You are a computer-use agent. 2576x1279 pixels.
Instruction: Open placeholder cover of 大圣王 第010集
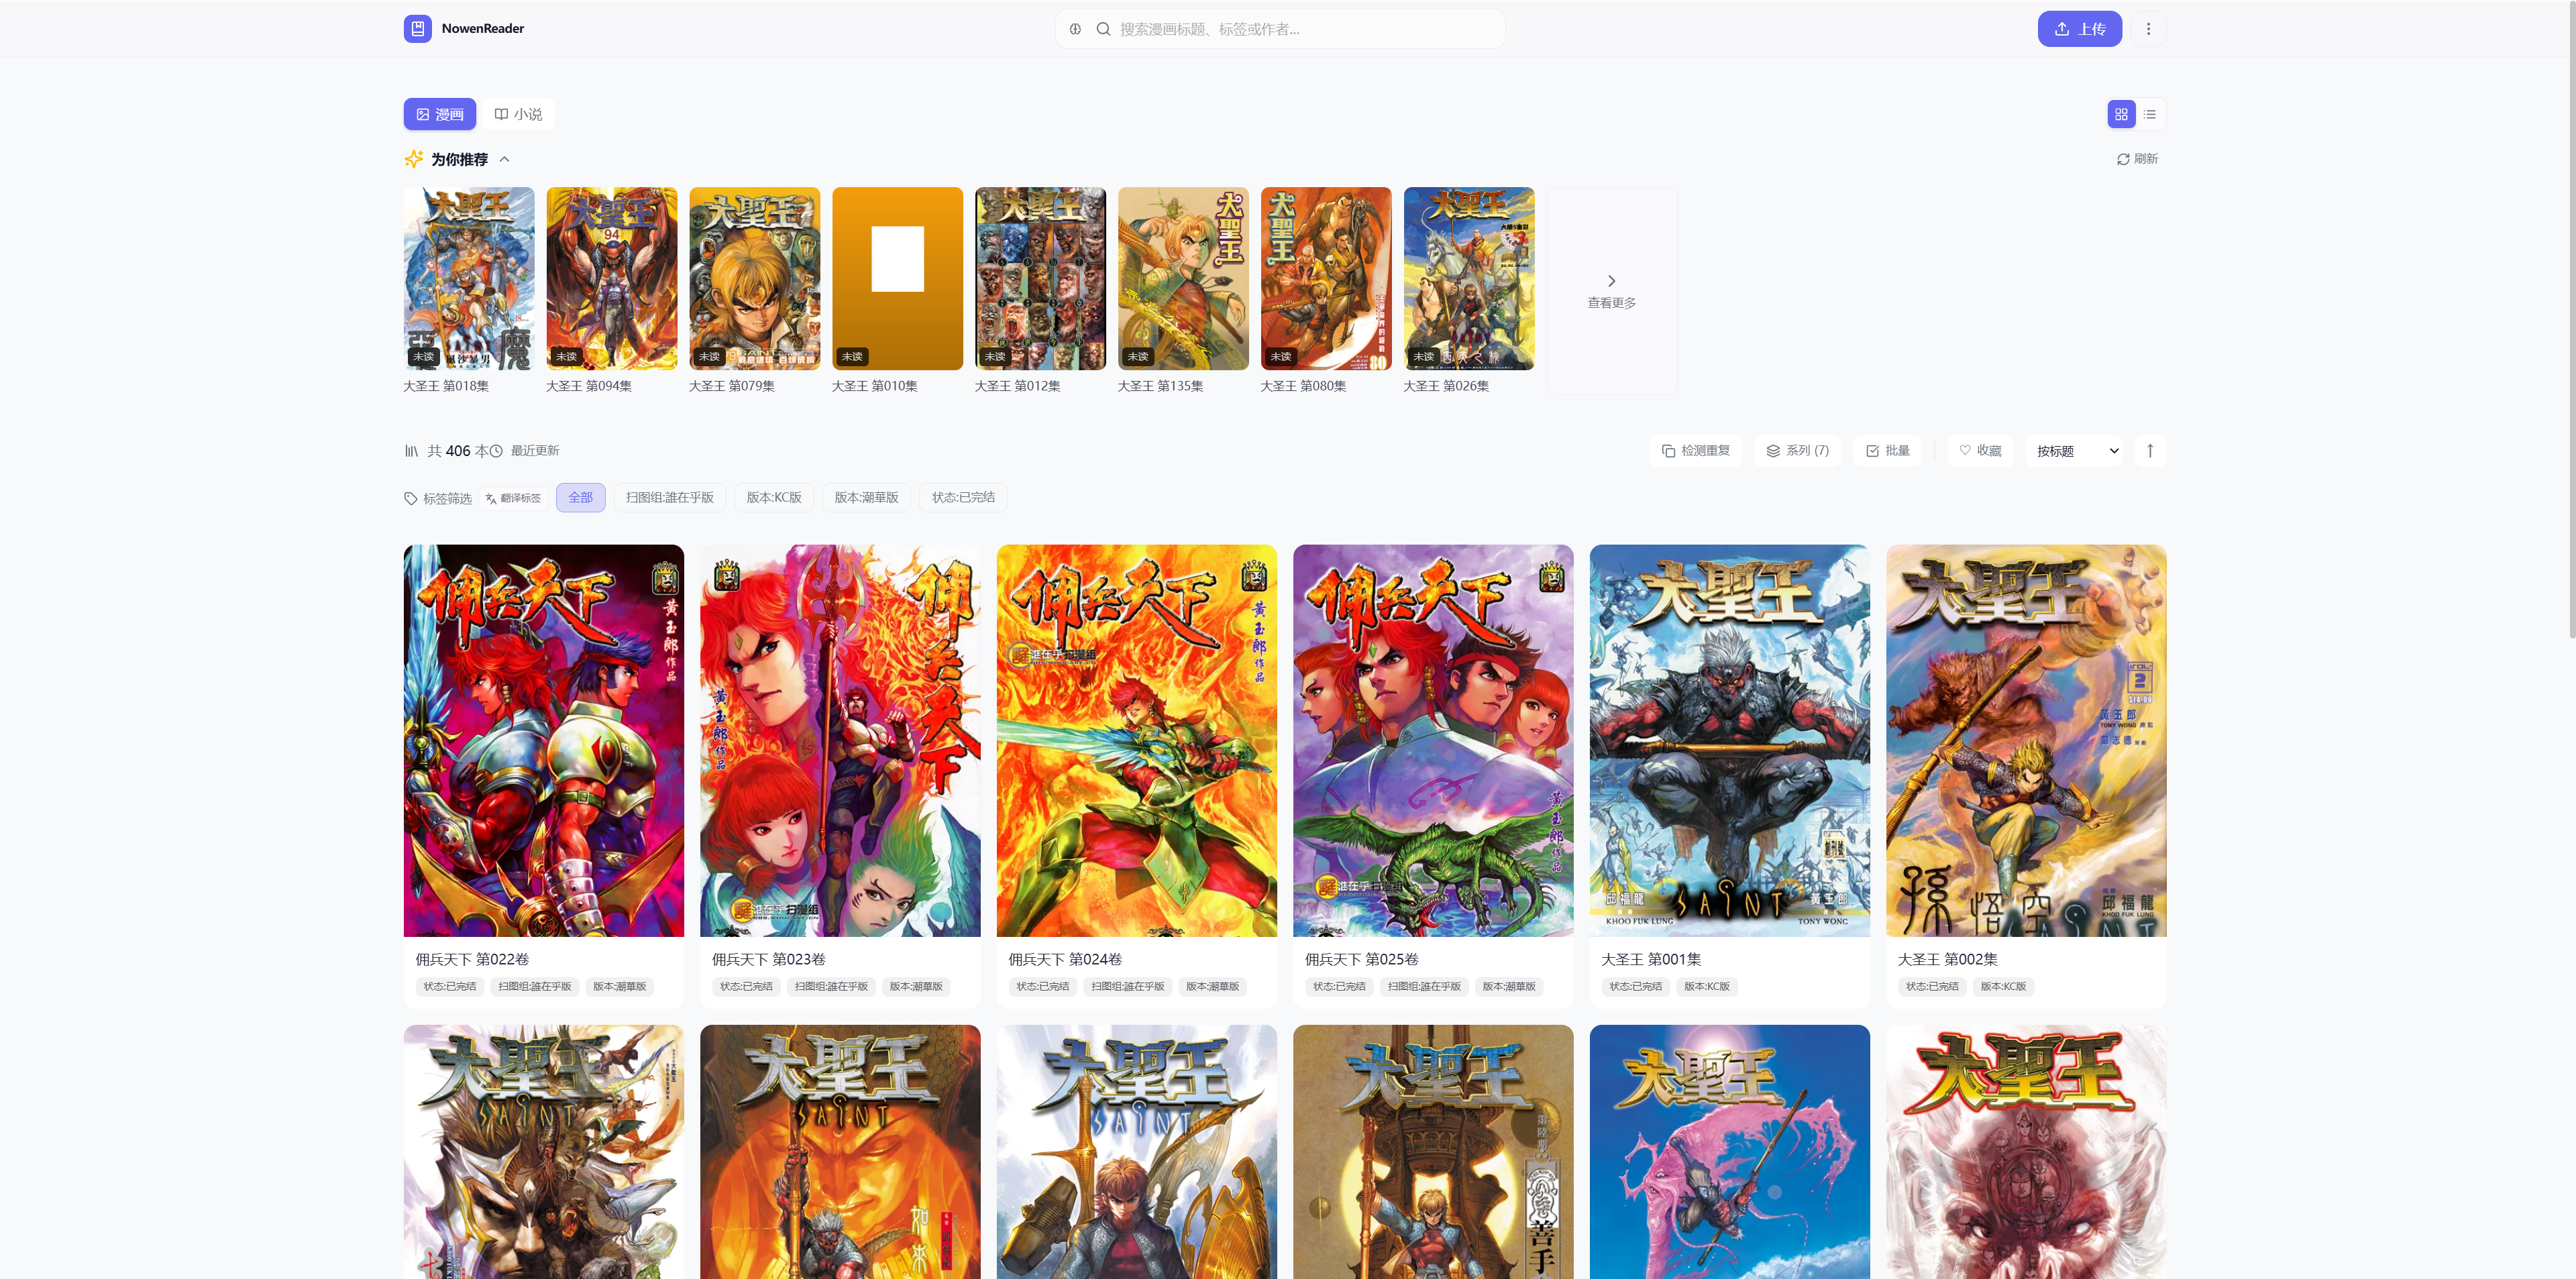pyautogui.click(x=898, y=278)
